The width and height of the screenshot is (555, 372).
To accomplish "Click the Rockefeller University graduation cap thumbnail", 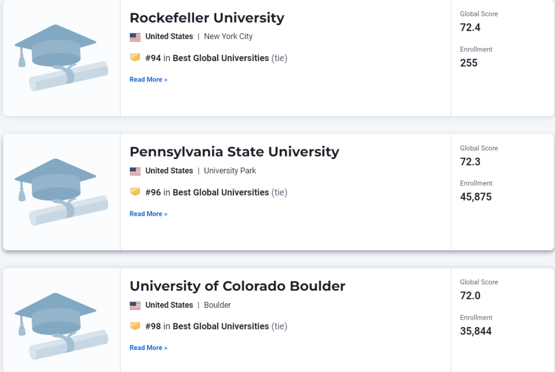I will pos(61,58).
